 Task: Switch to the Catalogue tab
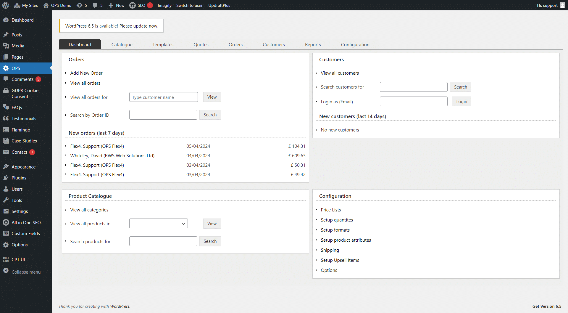coord(122,44)
